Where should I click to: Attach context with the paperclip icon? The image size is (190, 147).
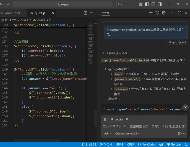[x=105, y=119]
